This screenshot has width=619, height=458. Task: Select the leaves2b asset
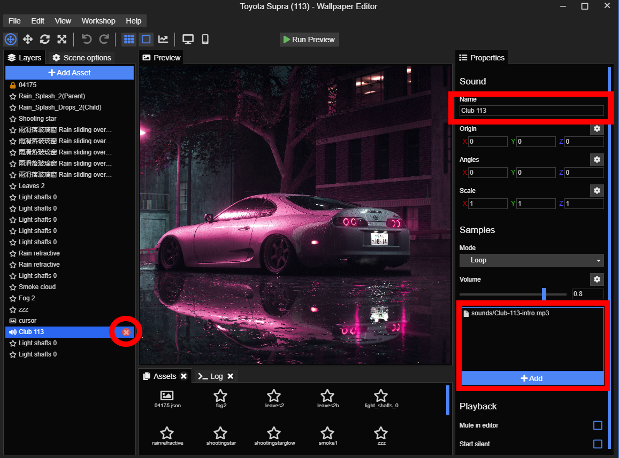[x=327, y=399]
